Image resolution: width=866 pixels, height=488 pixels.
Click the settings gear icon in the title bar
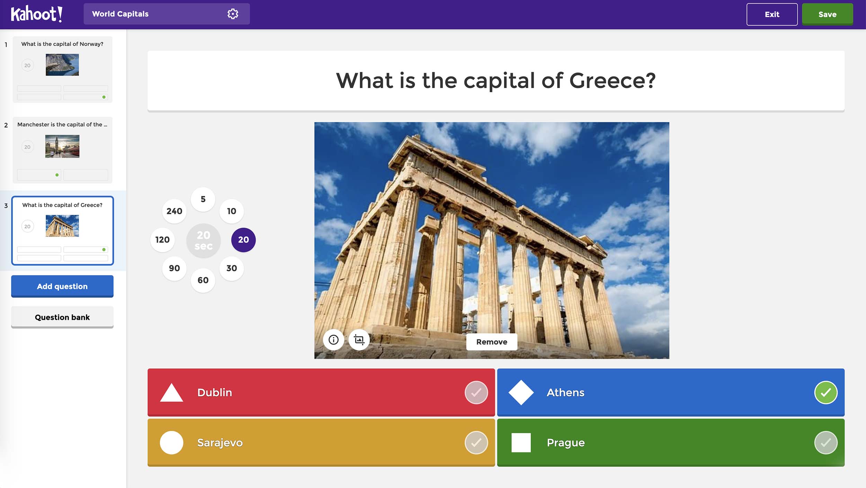point(232,14)
